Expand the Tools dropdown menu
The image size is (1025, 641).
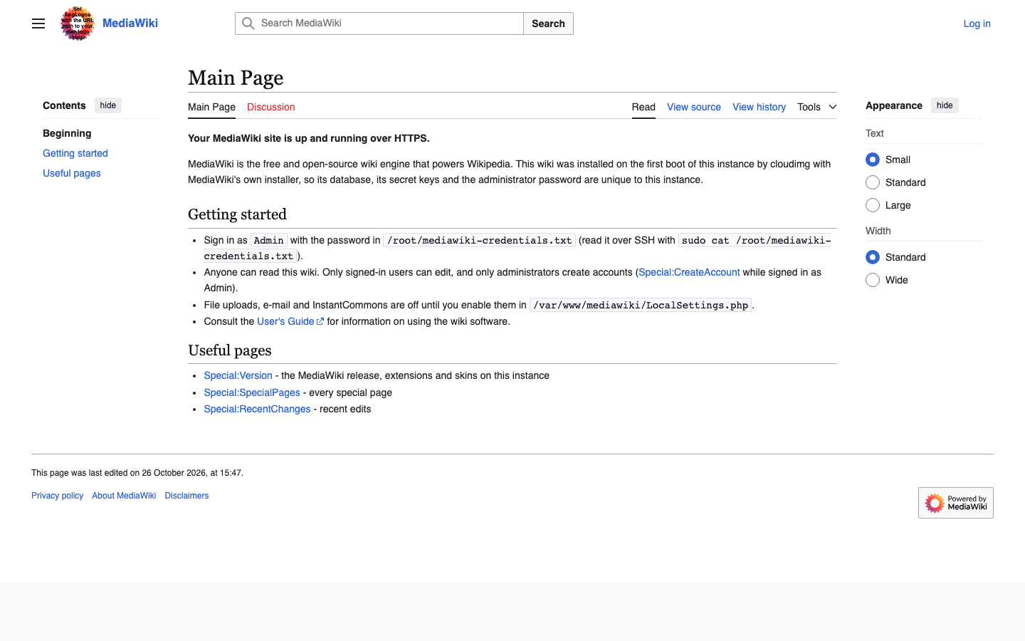[x=817, y=107]
